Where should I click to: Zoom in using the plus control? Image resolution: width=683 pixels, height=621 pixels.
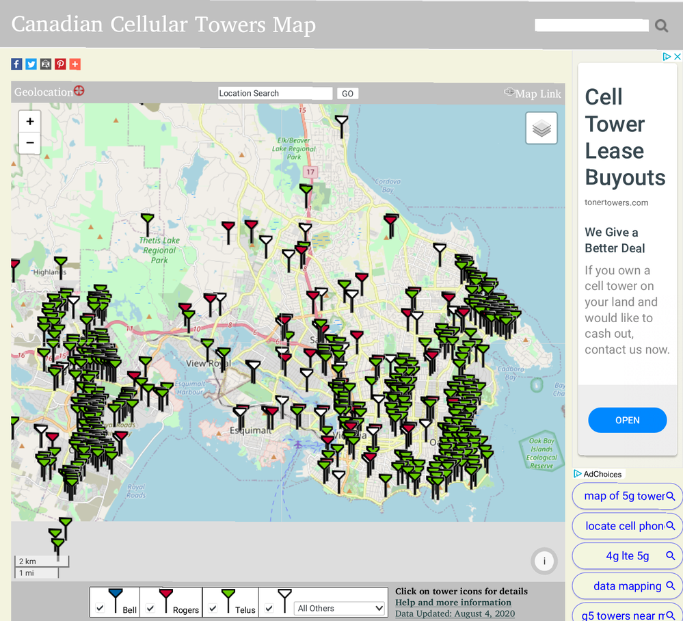29,121
